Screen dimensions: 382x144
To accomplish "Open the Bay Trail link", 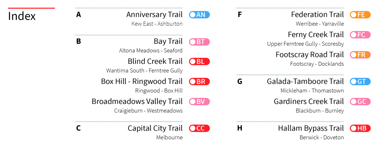I will pyautogui.click(x=168, y=42).
